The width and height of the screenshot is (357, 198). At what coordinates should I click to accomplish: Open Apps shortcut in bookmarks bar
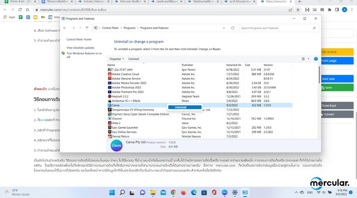(x=9, y=17)
